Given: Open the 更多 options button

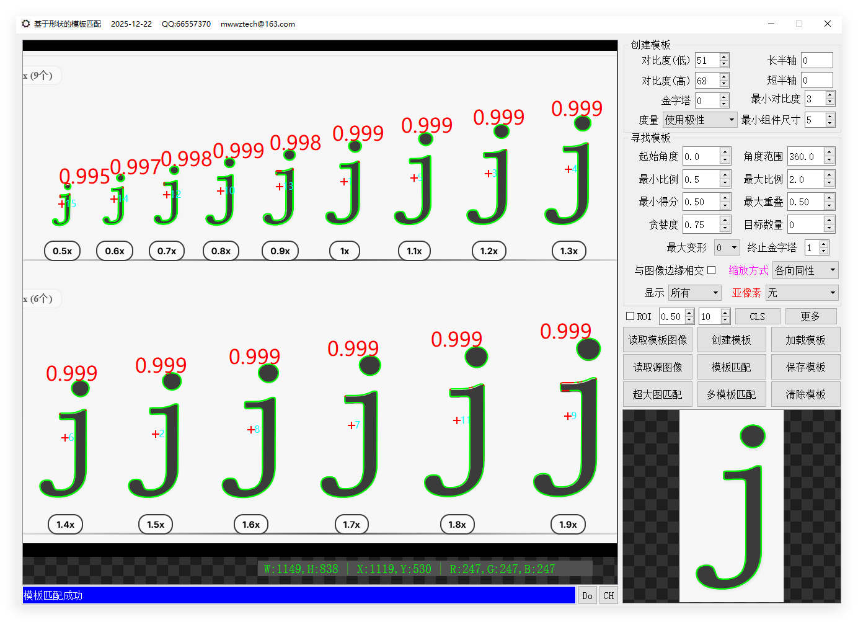Looking at the screenshot, I should pyautogui.click(x=810, y=316).
